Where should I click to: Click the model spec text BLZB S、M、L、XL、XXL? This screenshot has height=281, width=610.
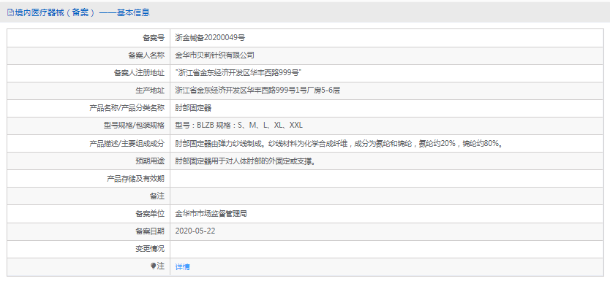tap(239, 126)
